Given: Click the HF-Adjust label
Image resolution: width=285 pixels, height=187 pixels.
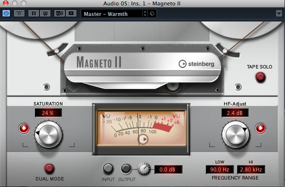Looking at the screenshot, I should pos(235,104).
